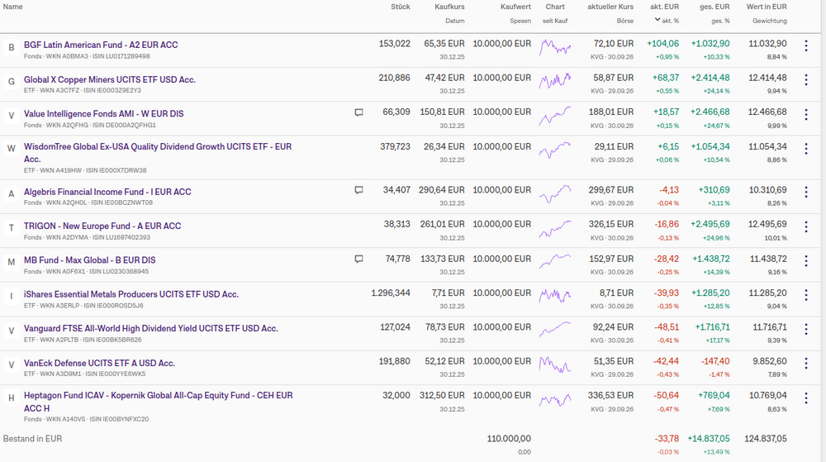This screenshot has width=826, height=462.
Task: Select the current price 72,10 EUR
Action: (613, 44)
